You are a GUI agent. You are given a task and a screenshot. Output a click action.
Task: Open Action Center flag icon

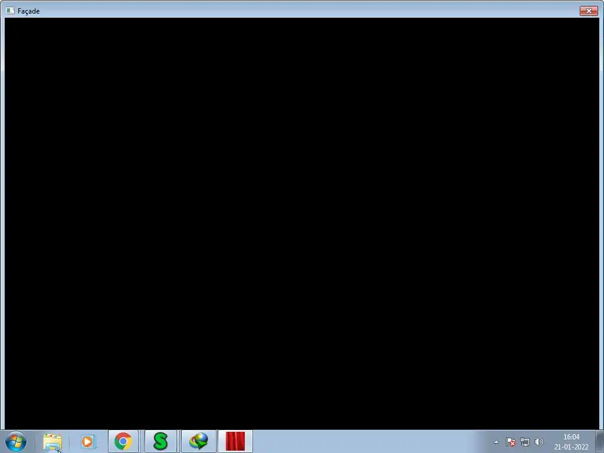pyautogui.click(x=511, y=442)
